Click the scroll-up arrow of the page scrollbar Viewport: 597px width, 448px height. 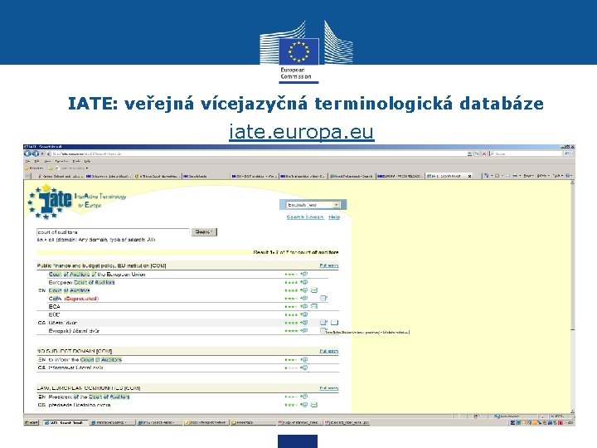[x=572, y=183]
